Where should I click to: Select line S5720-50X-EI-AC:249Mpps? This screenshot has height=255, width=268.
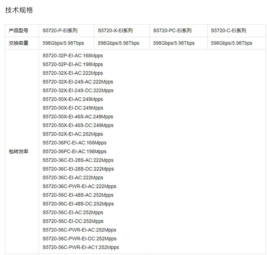[x=73, y=99]
